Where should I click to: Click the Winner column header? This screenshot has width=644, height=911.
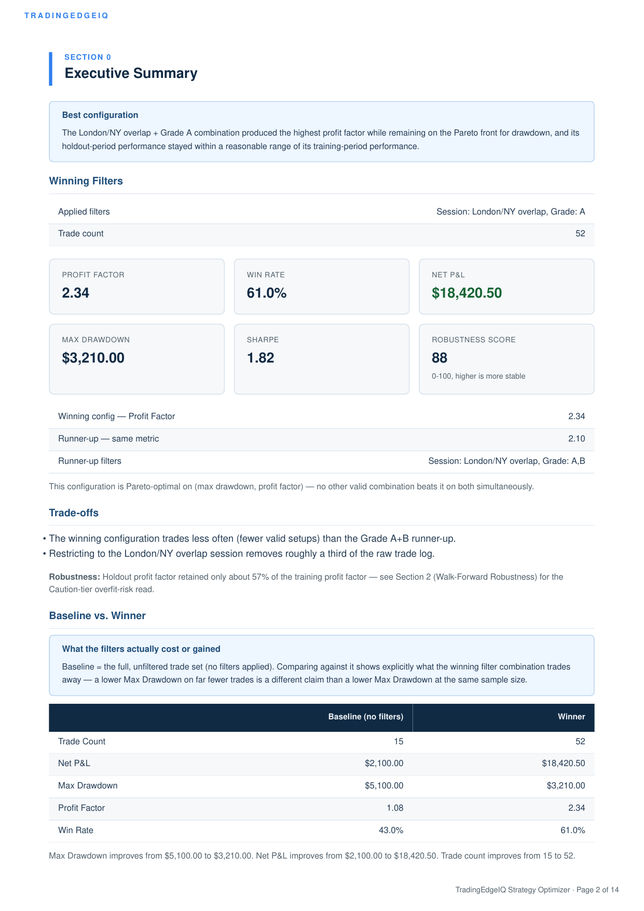point(571,717)
